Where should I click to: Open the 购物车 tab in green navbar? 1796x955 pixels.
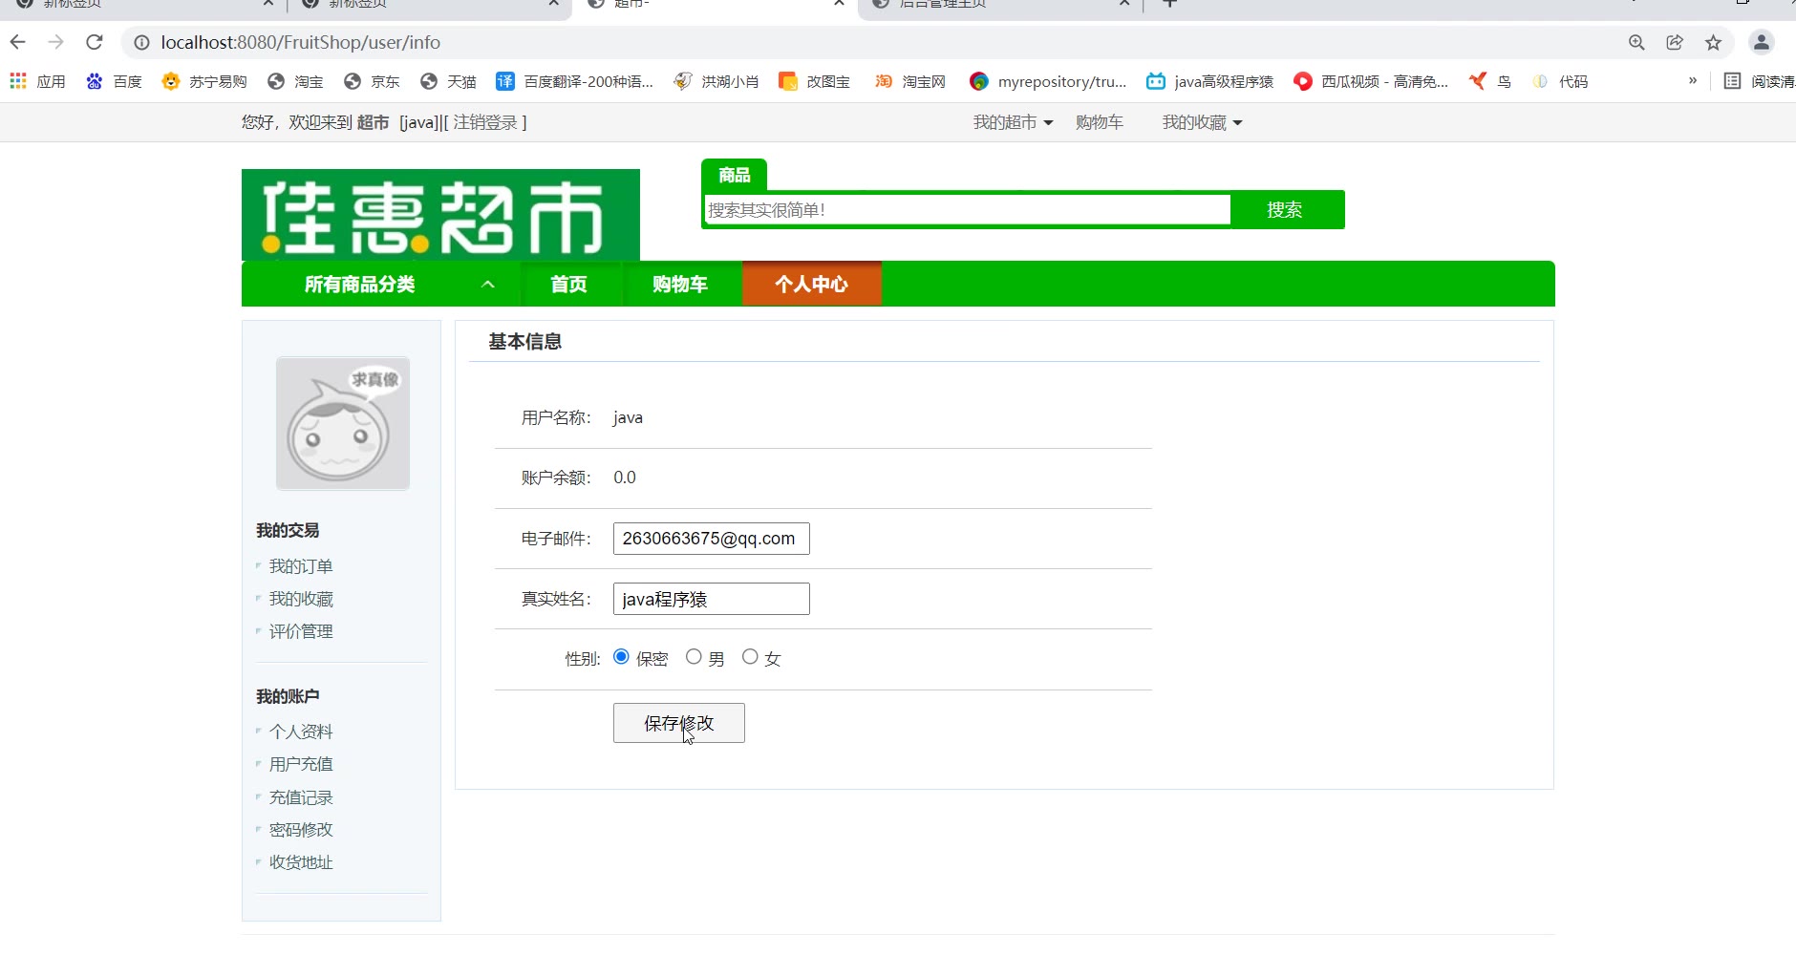coord(680,284)
